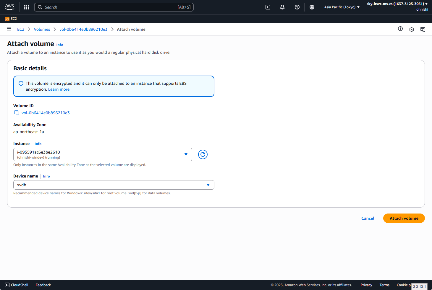Open settings gear in top bar
Viewport: 432px width, 290px height.
[312, 7]
